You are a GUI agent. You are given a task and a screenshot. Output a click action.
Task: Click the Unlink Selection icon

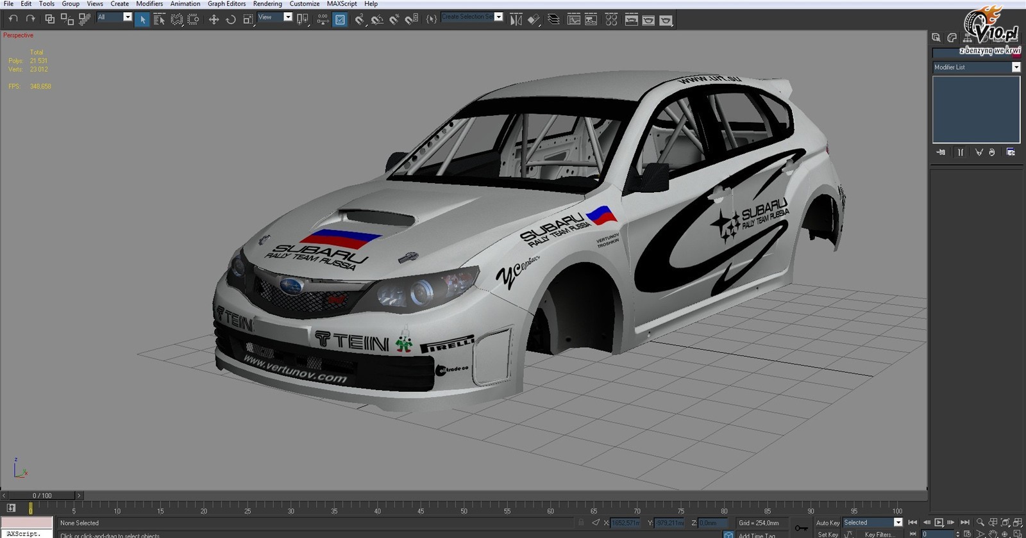(x=67, y=19)
